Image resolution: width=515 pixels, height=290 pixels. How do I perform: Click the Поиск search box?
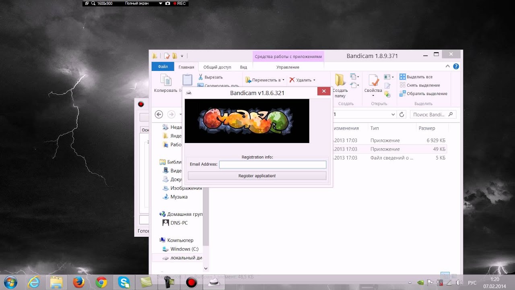(433, 115)
